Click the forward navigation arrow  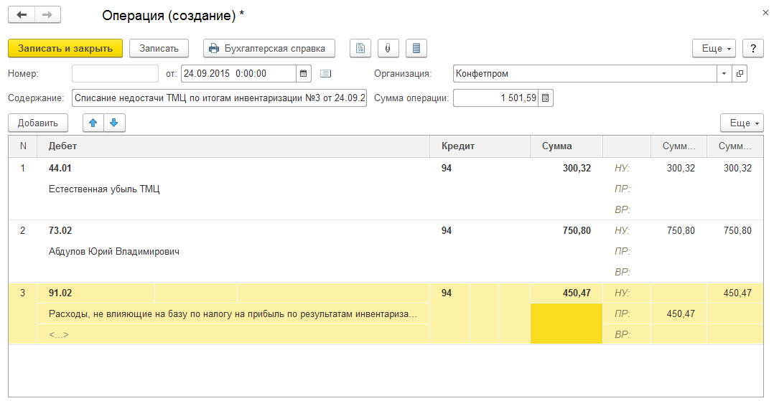[47, 15]
